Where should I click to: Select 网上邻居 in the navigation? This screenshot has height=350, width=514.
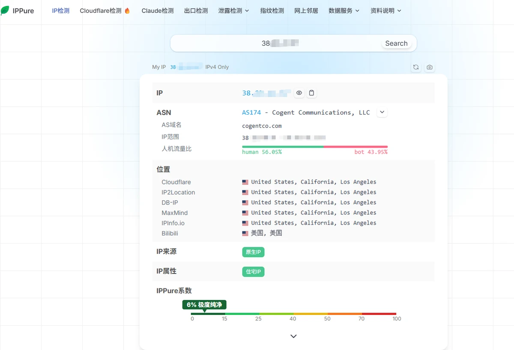pos(306,11)
